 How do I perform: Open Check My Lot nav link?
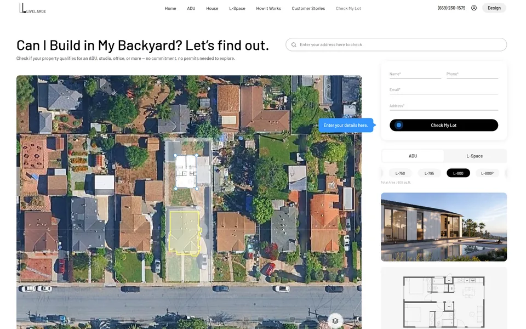[x=348, y=8]
